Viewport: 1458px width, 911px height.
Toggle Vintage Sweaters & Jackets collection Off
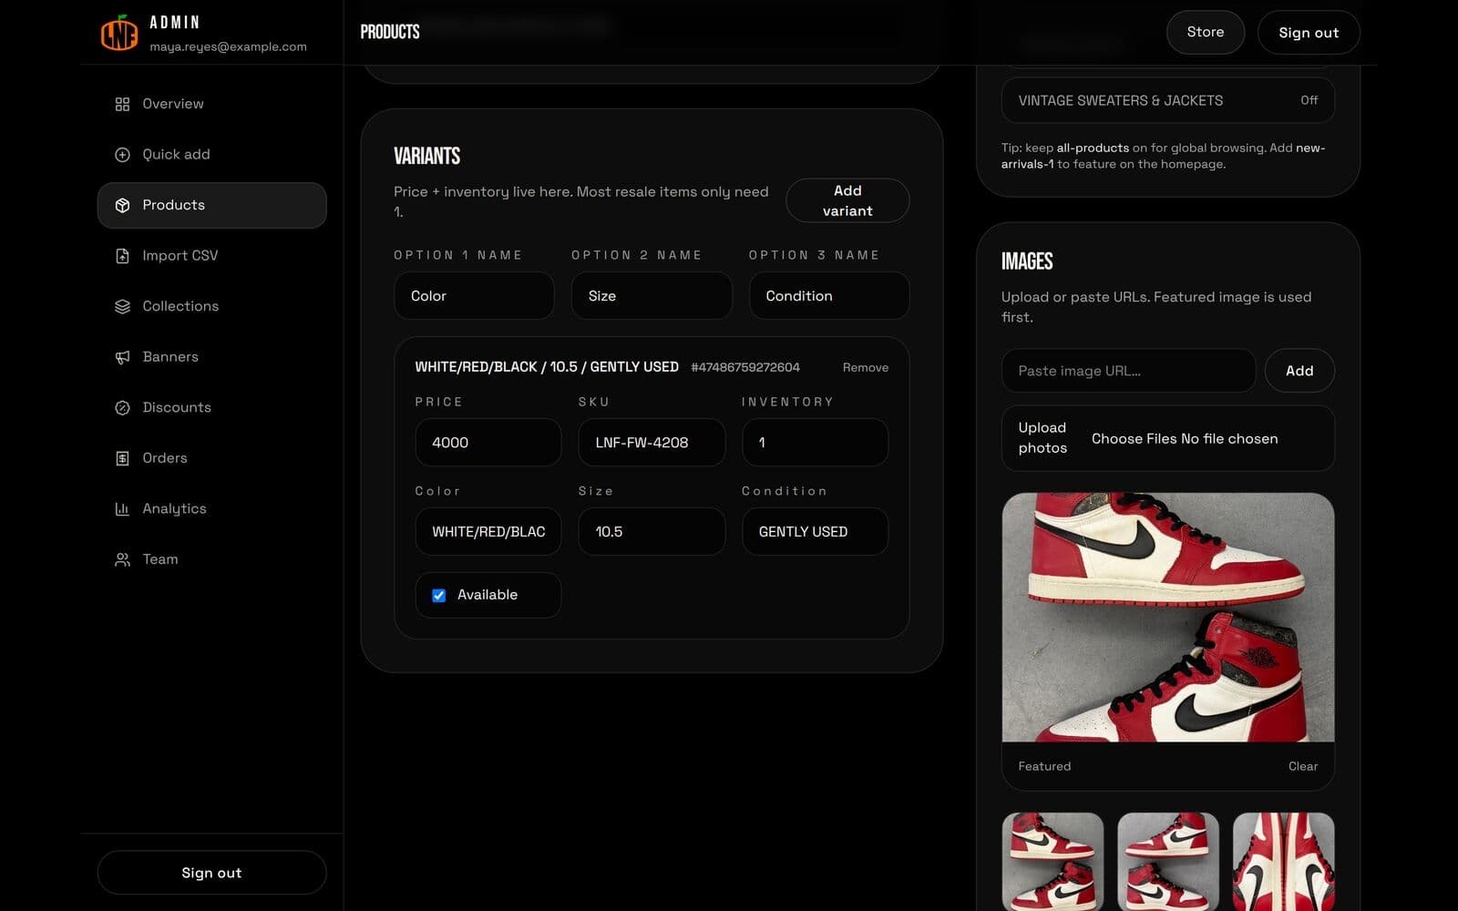pos(1168,100)
